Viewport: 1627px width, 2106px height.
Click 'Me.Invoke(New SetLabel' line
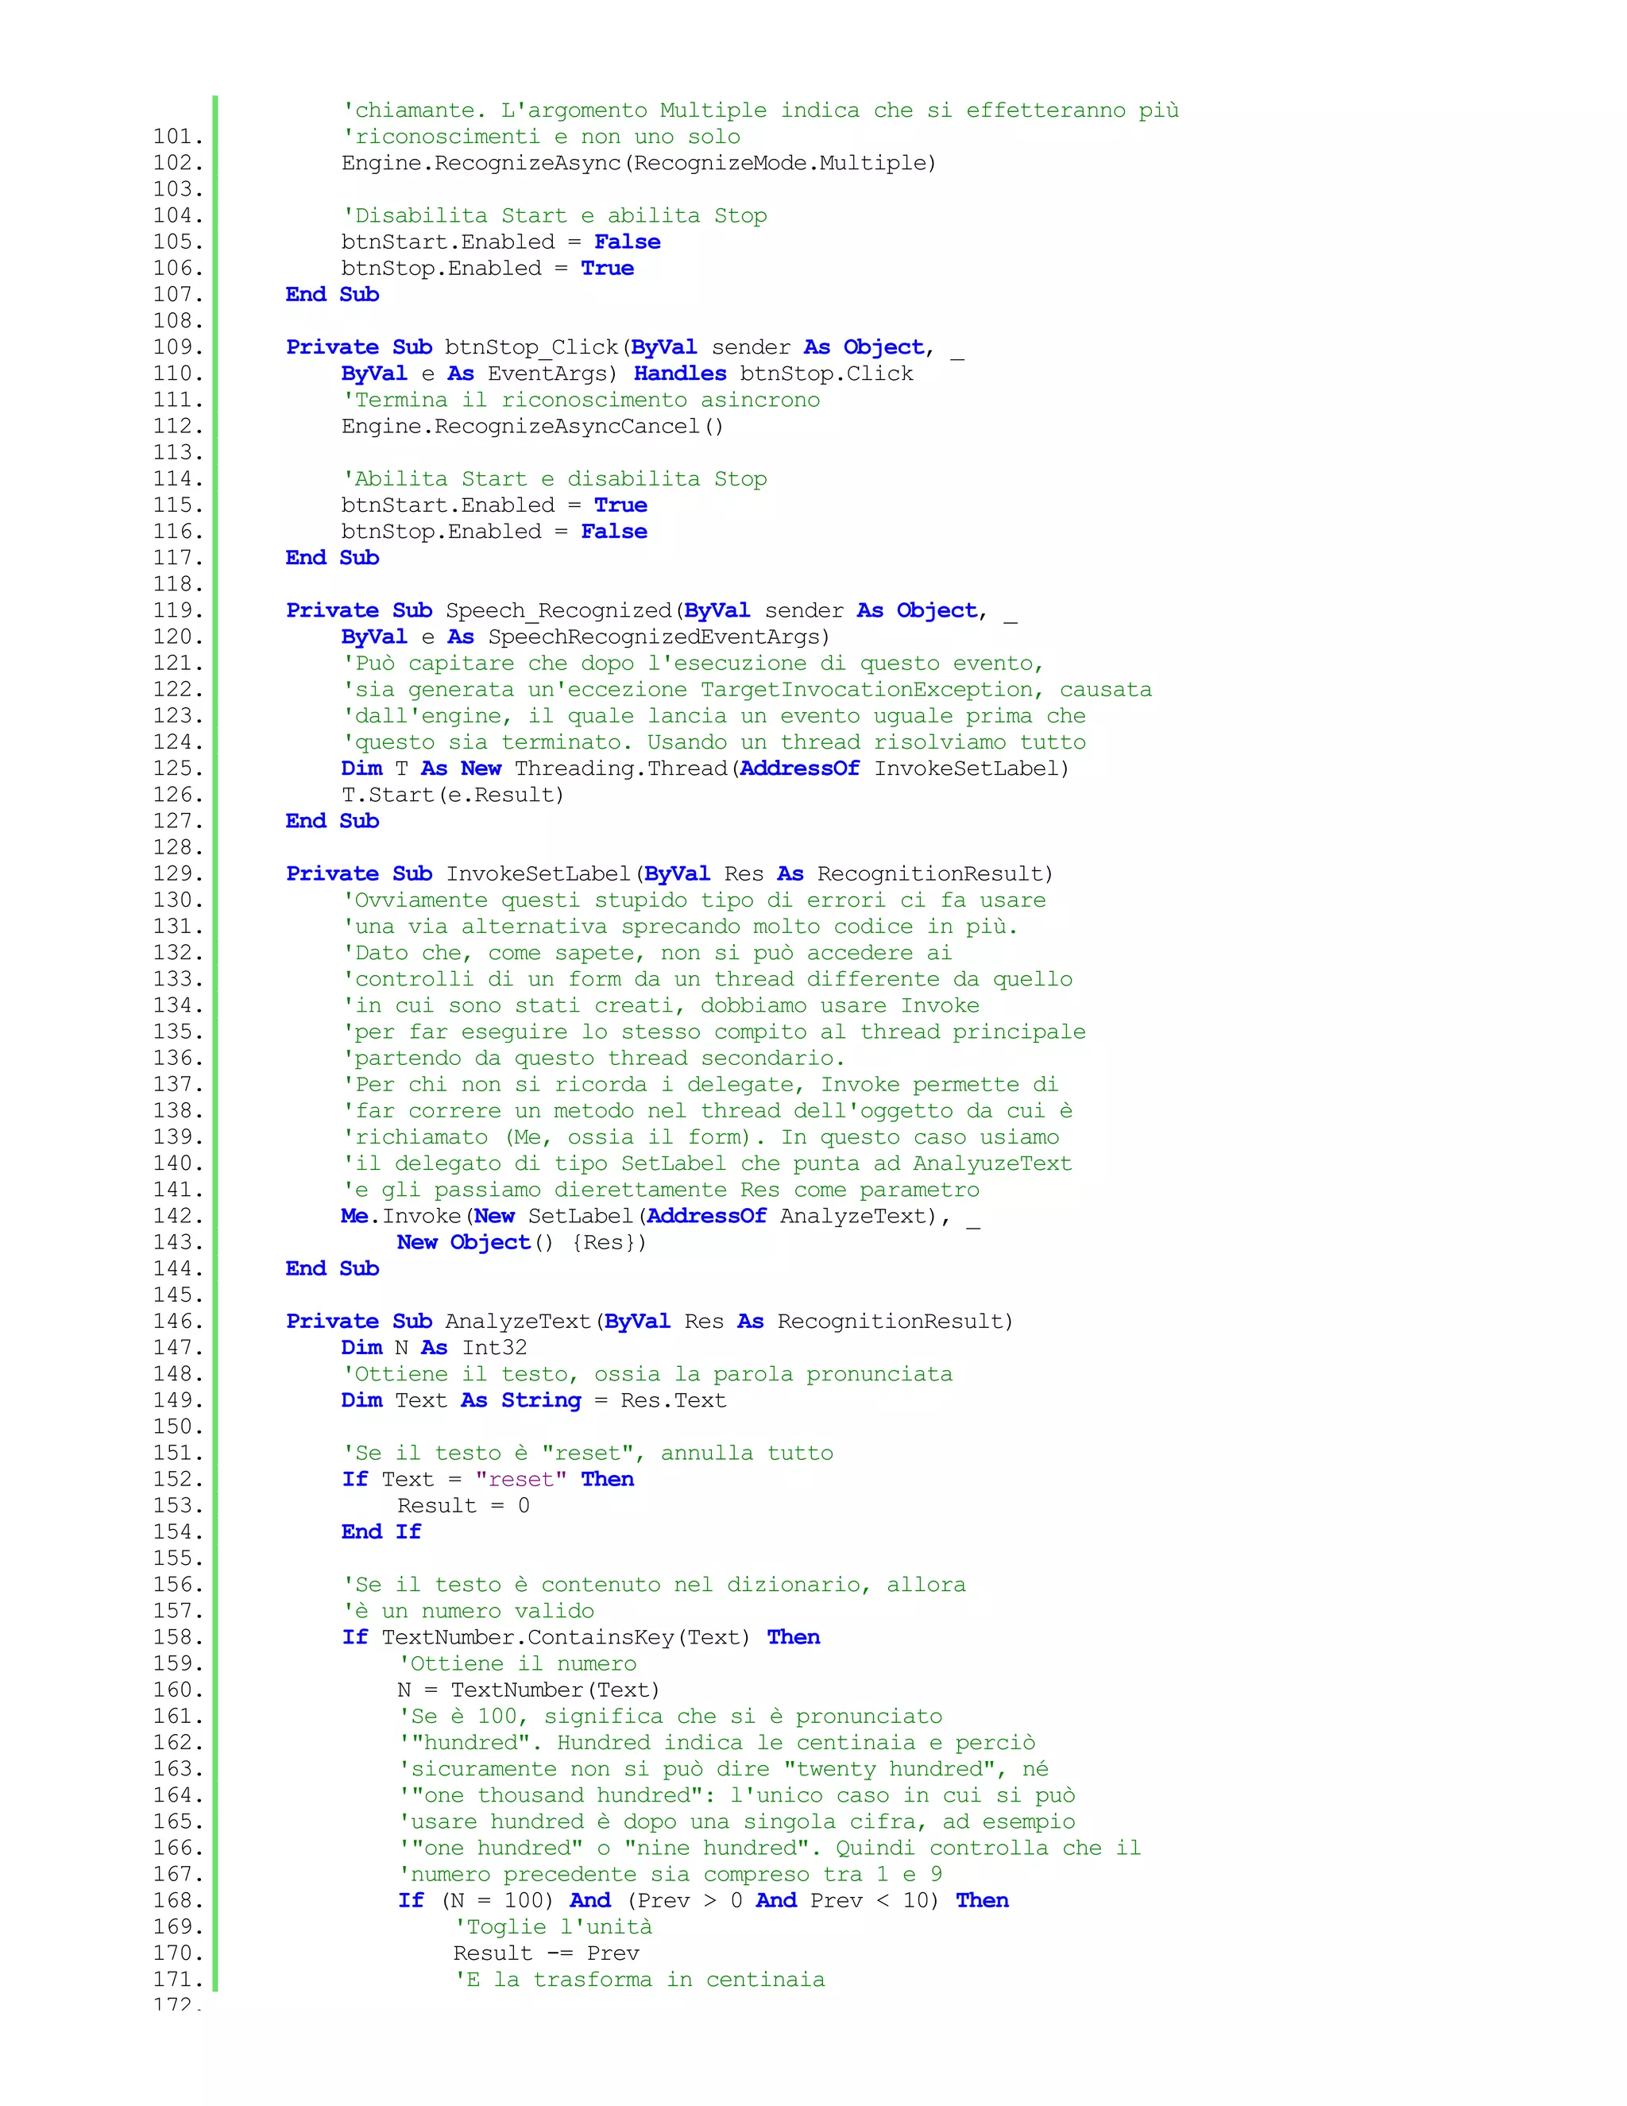coord(660,1217)
